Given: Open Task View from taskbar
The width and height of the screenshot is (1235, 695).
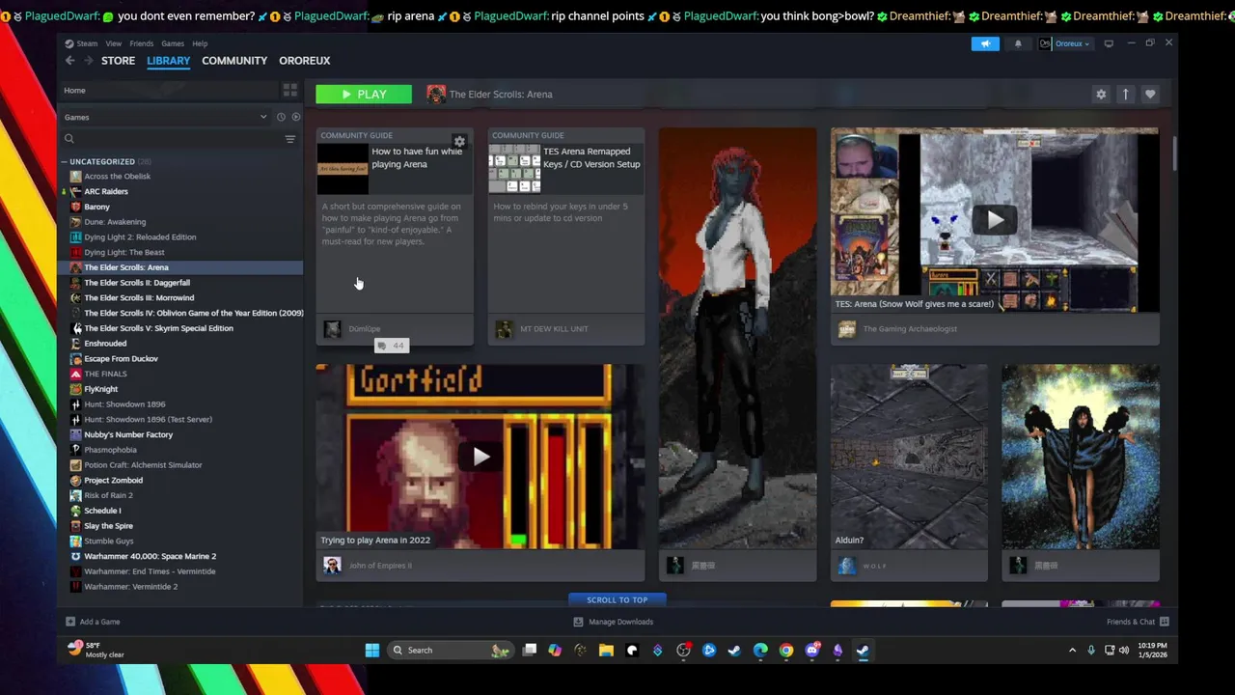Looking at the screenshot, I should click(x=529, y=650).
